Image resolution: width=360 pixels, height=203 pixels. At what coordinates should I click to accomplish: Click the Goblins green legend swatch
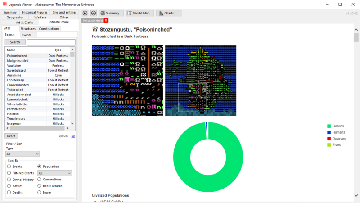(329, 126)
